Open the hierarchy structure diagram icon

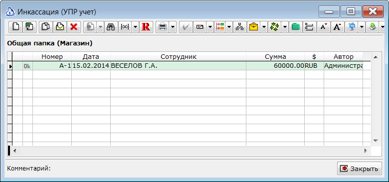[239, 27]
